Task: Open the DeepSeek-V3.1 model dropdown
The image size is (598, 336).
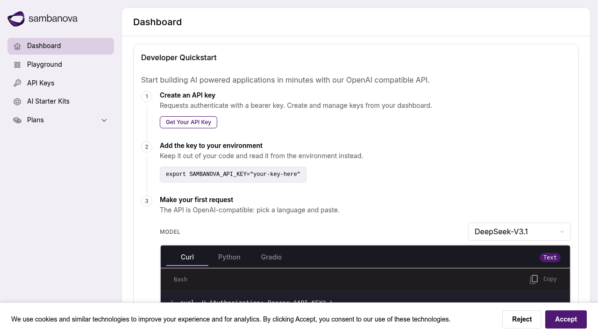Action: point(520,232)
